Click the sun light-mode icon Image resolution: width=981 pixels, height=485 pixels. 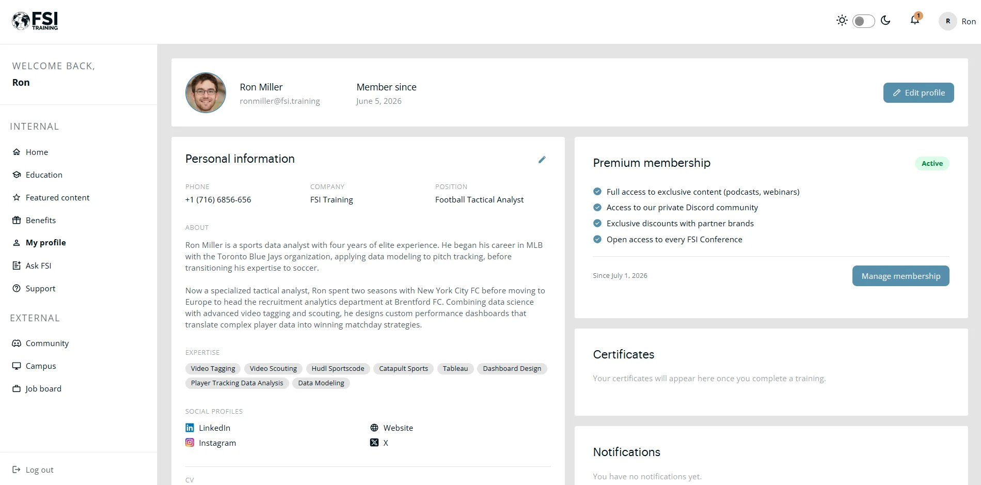(x=842, y=21)
